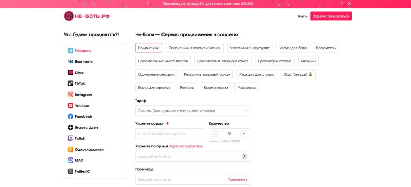The height and width of the screenshot is (187, 411).
Task: Switch to Подписчики tab
Action: click(x=149, y=48)
